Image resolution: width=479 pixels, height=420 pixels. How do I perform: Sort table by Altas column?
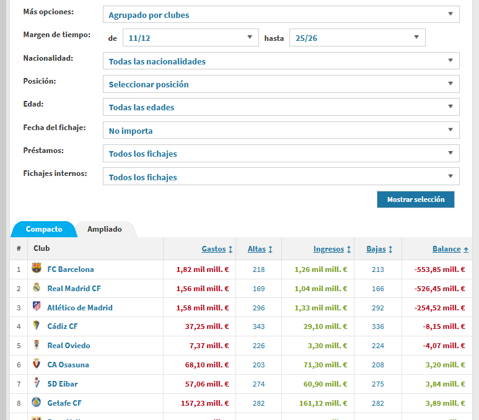point(257,249)
